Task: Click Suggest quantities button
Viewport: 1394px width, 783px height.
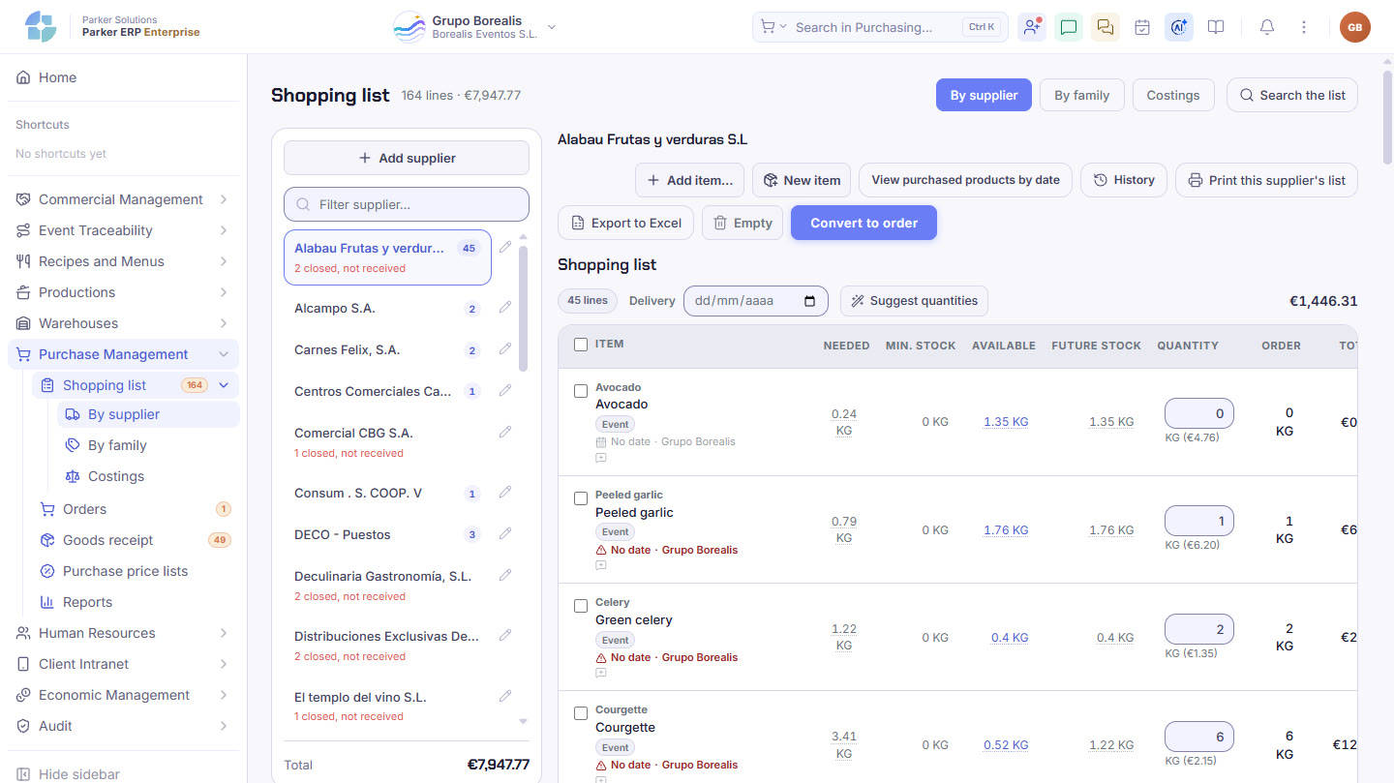Action: click(x=914, y=301)
